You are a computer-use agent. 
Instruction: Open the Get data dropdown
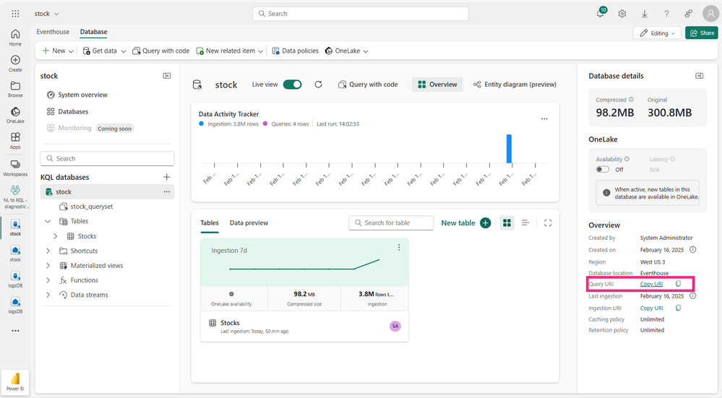tap(104, 51)
